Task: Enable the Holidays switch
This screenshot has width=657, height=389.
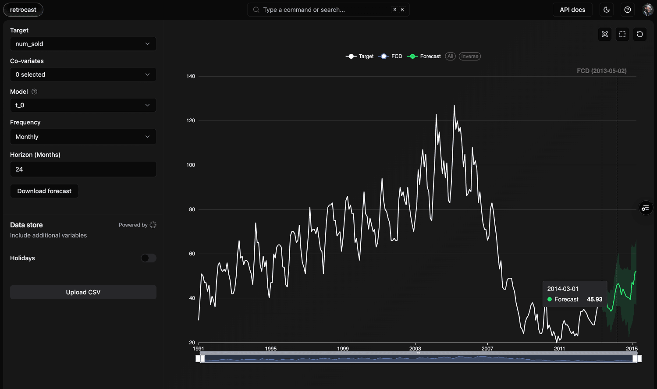Action: 148,258
